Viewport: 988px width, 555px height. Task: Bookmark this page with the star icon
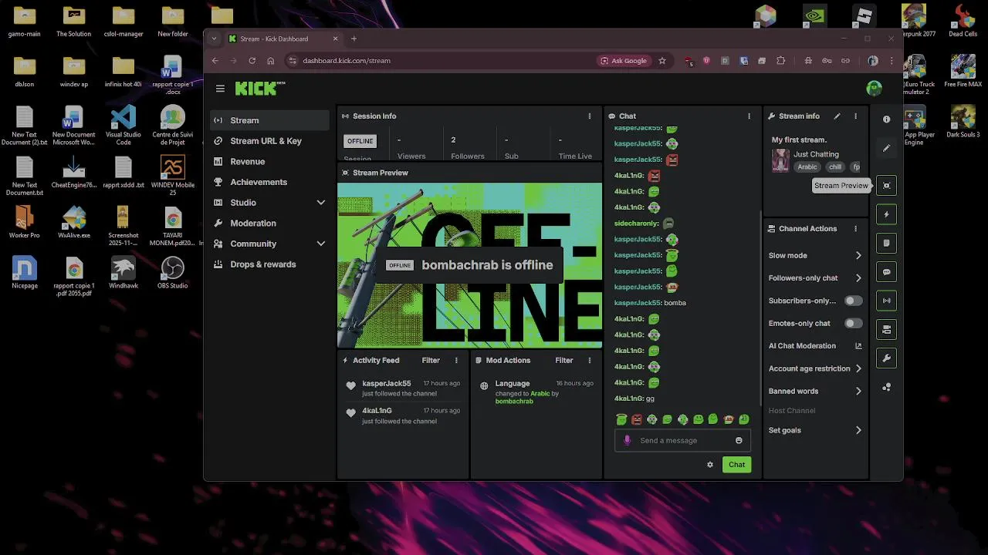click(x=661, y=61)
